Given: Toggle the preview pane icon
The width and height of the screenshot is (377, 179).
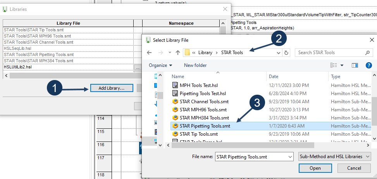Looking at the screenshot, I should 355,65.
